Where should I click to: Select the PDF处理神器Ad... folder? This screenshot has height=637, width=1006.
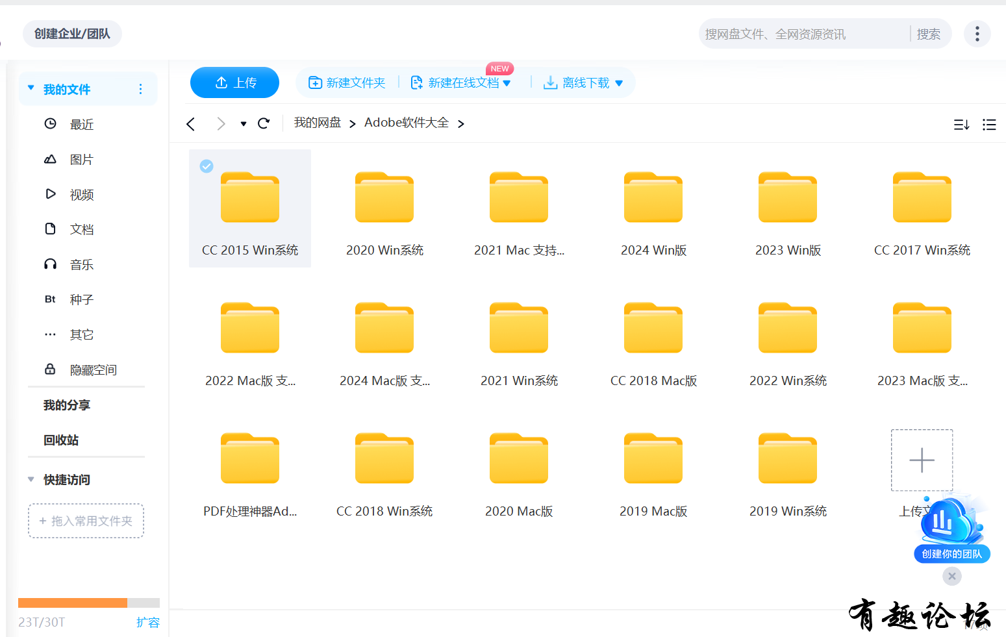[x=250, y=469]
